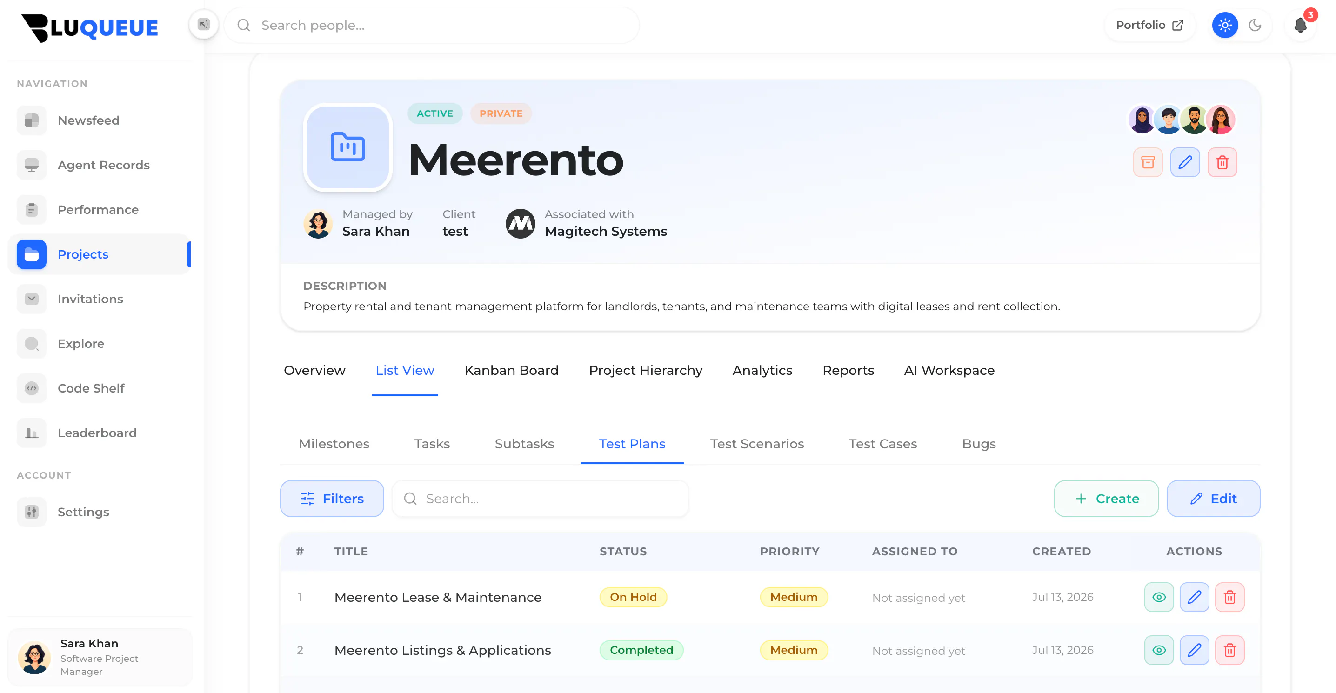Click the test plans Search field

tap(540, 499)
